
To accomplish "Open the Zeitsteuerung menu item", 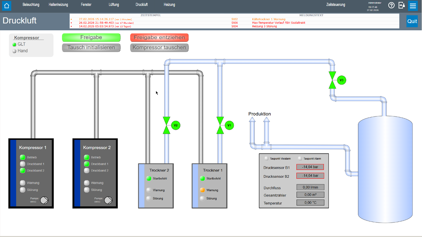I will pos(336,5).
